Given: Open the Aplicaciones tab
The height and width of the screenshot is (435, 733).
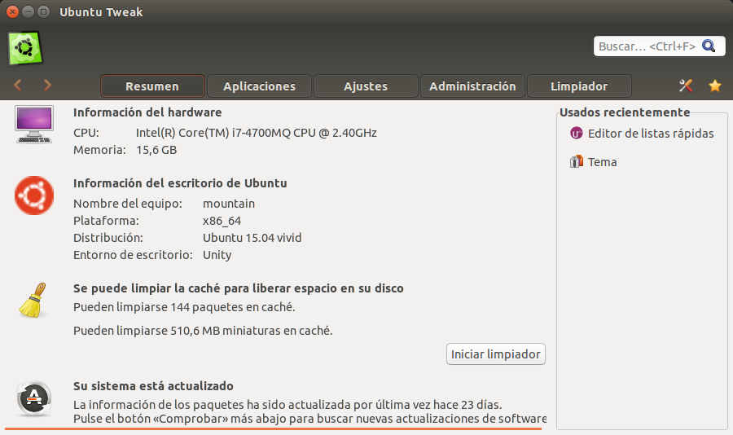Looking at the screenshot, I should [x=260, y=86].
